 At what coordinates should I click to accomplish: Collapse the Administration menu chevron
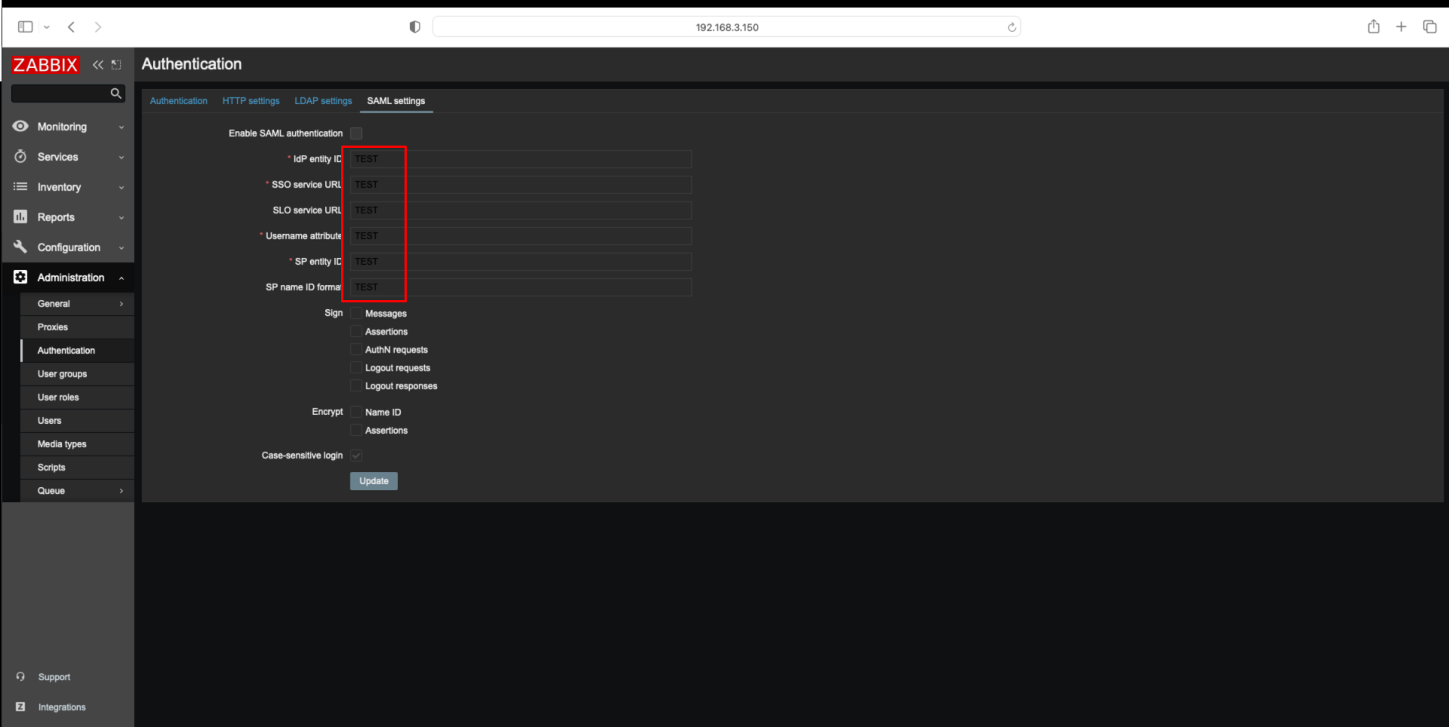(x=122, y=278)
